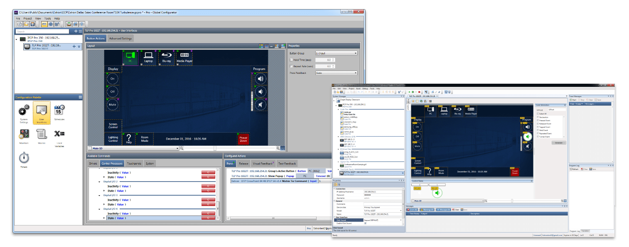The width and height of the screenshot is (629, 247).
Task: Click Screen Control button in Global Configurator layout
Action: pos(113,126)
